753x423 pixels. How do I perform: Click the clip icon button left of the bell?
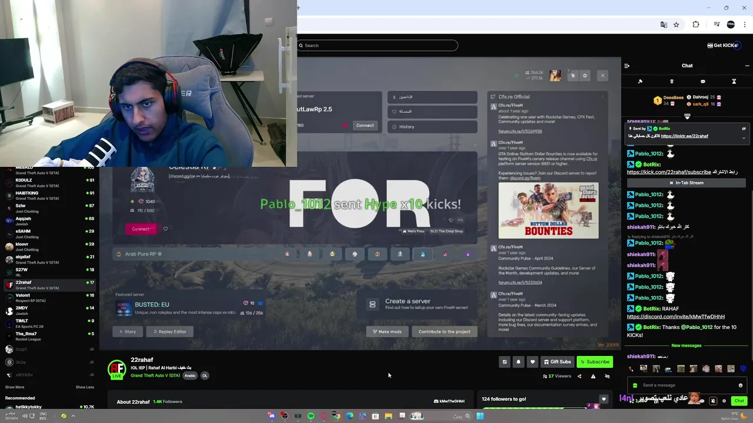tap(504, 362)
